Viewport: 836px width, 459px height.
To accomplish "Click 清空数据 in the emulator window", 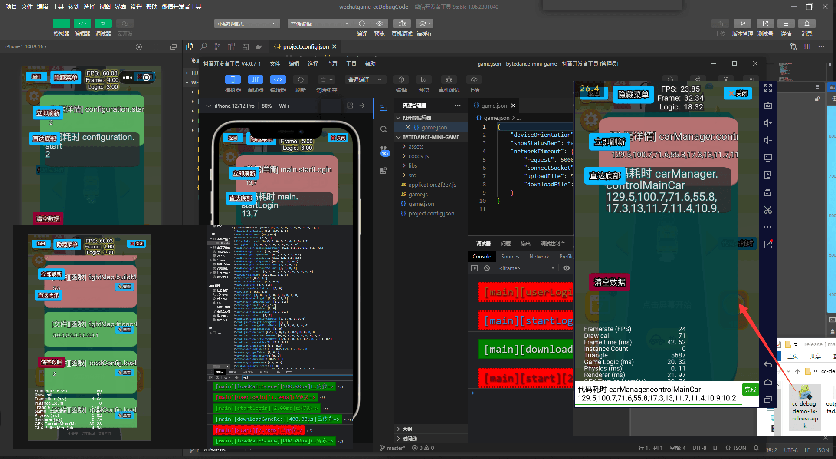I will pos(610,282).
